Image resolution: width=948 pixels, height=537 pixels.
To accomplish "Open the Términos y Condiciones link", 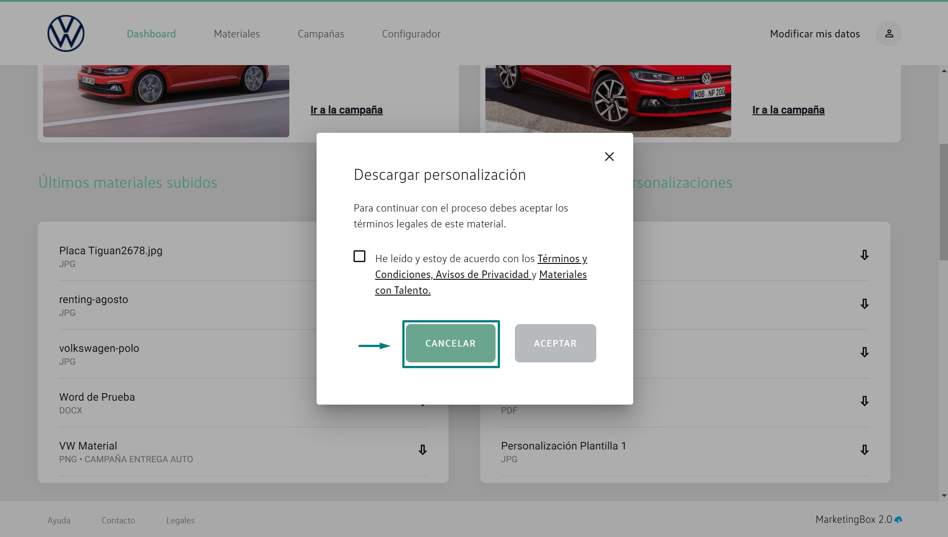I will point(562,259).
